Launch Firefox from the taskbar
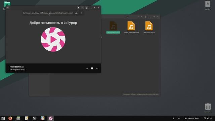The height and width of the screenshot is (121, 215). 10,118
